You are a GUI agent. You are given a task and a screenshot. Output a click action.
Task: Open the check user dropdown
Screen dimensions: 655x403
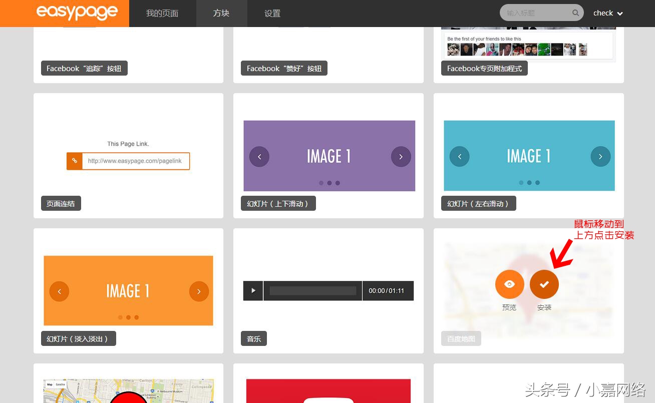point(607,14)
